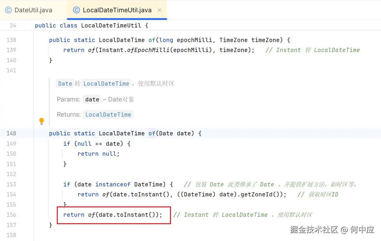
Task: Click the sticky class header line 24
Action: (190, 25)
